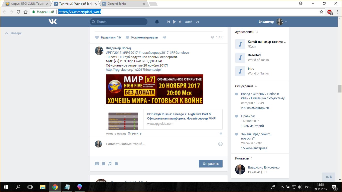This screenshot has height=192, width=342.
Task: Open the chat friends panel showing 16
Action: click(329, 177)
